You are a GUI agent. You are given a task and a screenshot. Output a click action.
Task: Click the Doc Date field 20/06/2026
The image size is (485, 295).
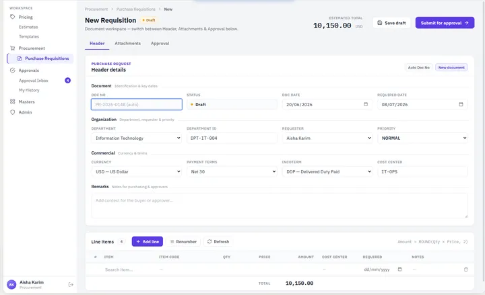click(327, 104)
